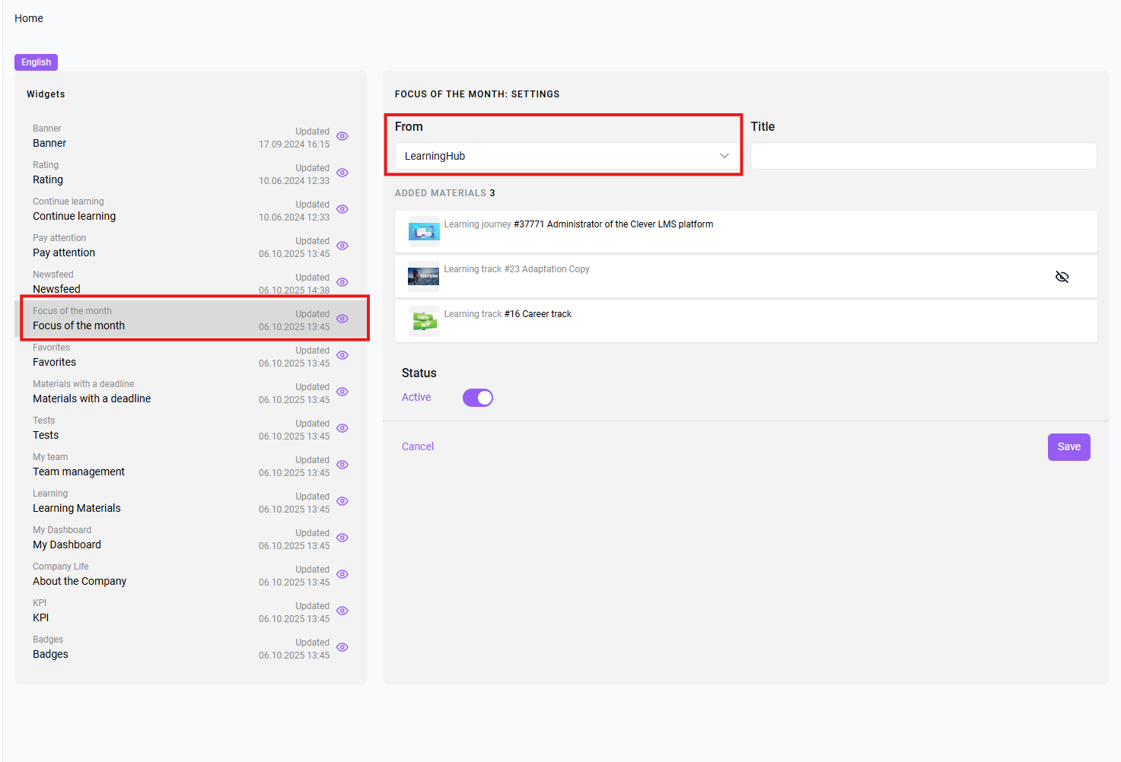
Task: Click into the Title input field
Action: coord(923,156)
